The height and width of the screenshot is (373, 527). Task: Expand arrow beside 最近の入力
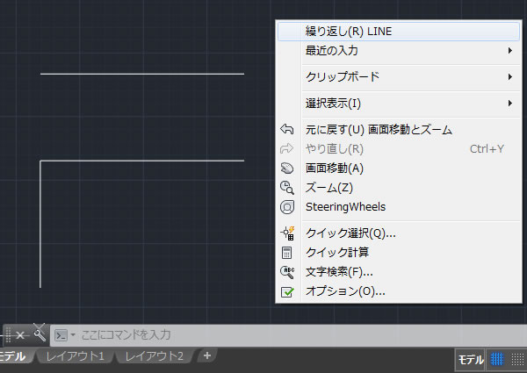point(509,51)
